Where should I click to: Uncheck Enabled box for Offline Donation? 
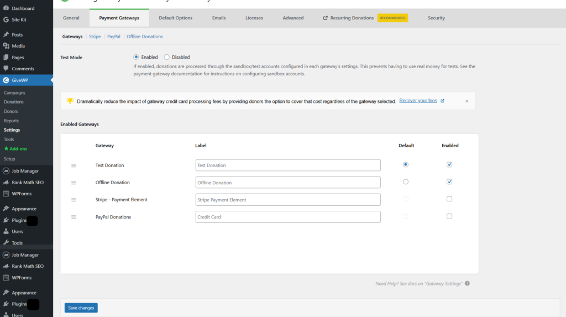pos(449,182)
